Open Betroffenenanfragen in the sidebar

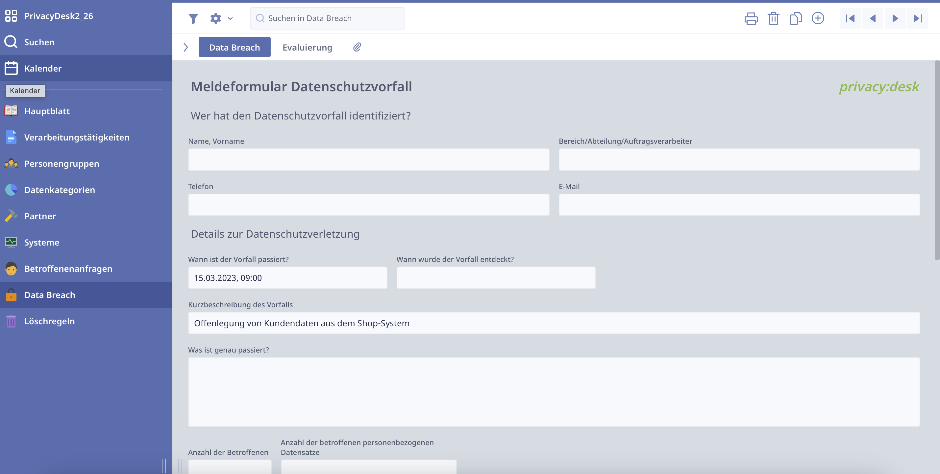point(68,269)
